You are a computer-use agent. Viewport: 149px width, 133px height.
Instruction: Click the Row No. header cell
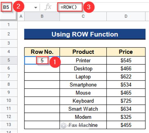[42, 52]
